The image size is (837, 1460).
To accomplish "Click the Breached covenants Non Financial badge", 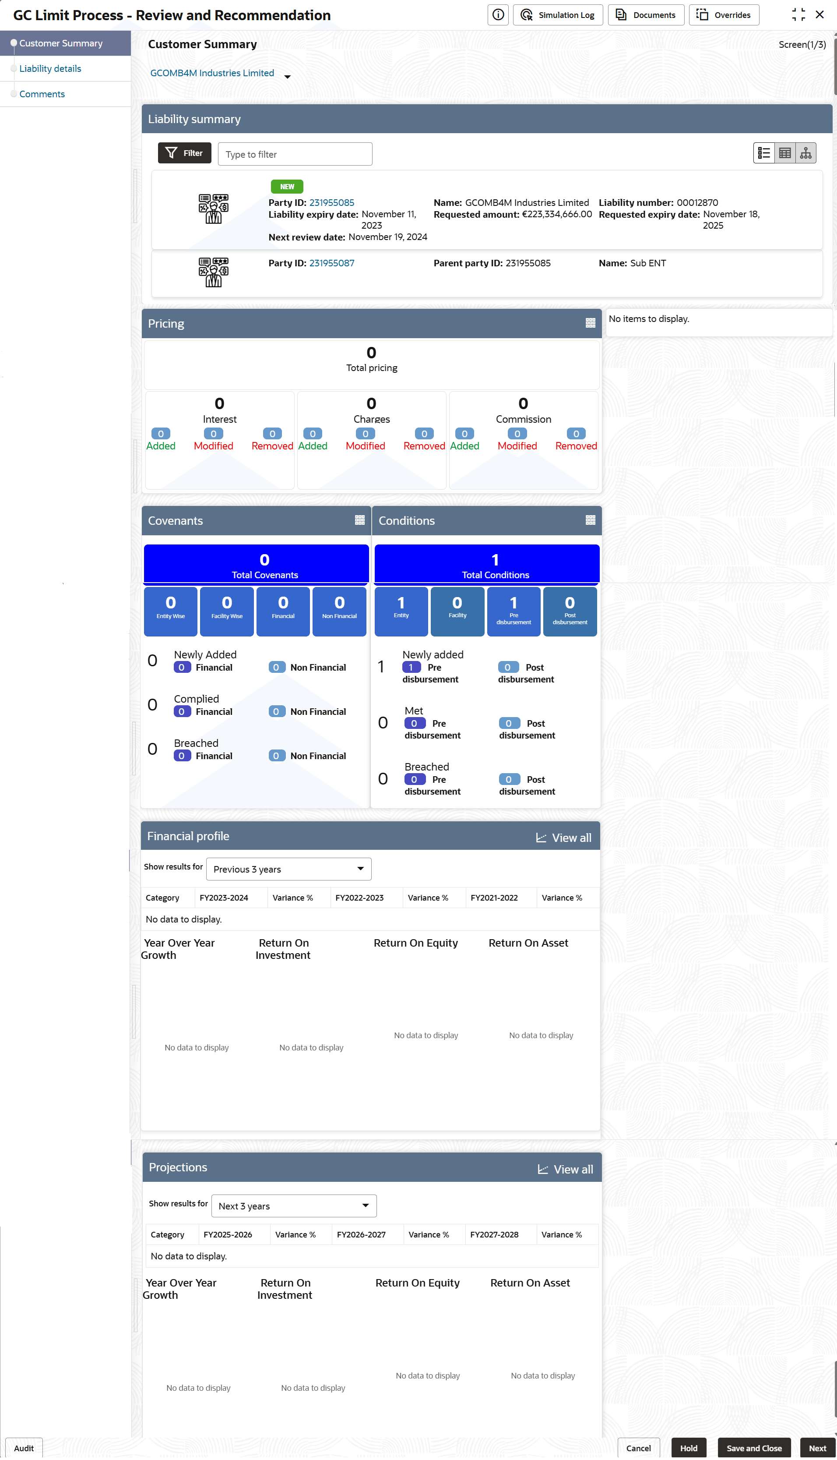I will [x=277, y=755].
